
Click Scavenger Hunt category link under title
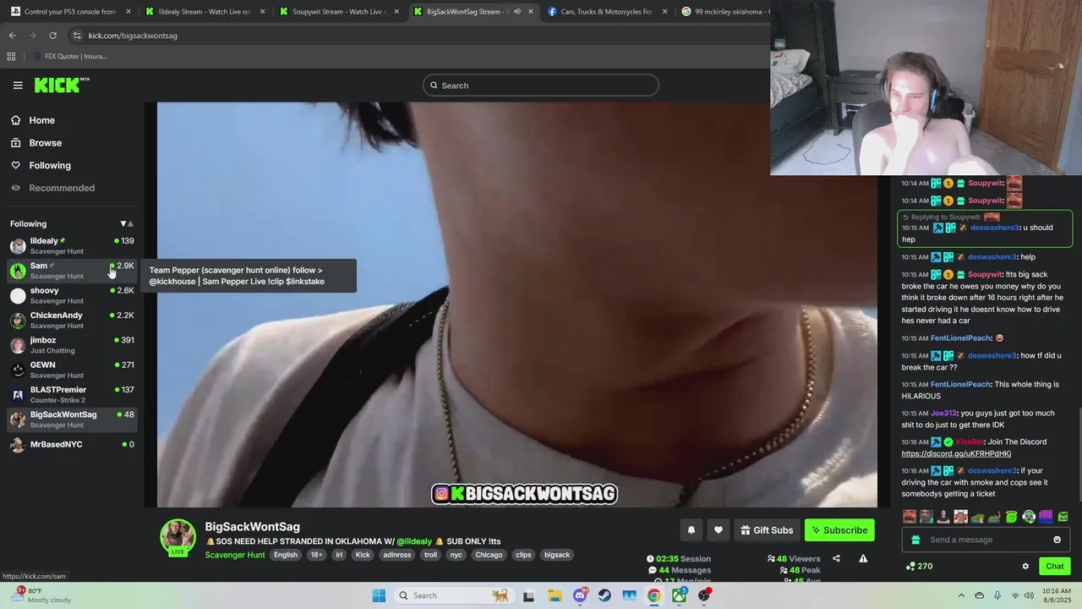[x=235, y=555]
